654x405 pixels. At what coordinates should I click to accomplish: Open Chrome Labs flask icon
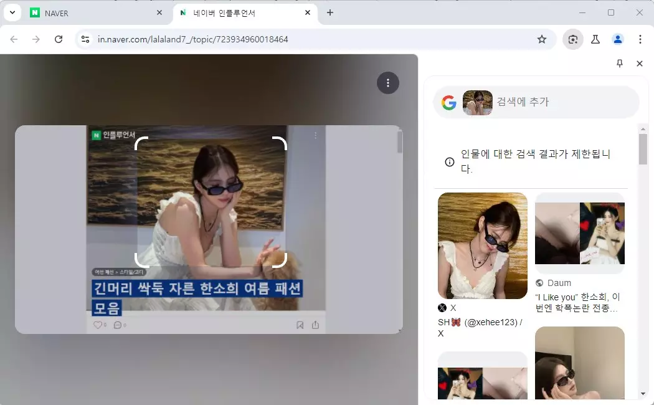click(x=595, y=39)
